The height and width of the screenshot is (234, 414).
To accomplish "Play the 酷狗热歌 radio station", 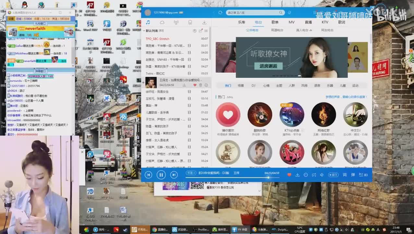I will [260, 114].
